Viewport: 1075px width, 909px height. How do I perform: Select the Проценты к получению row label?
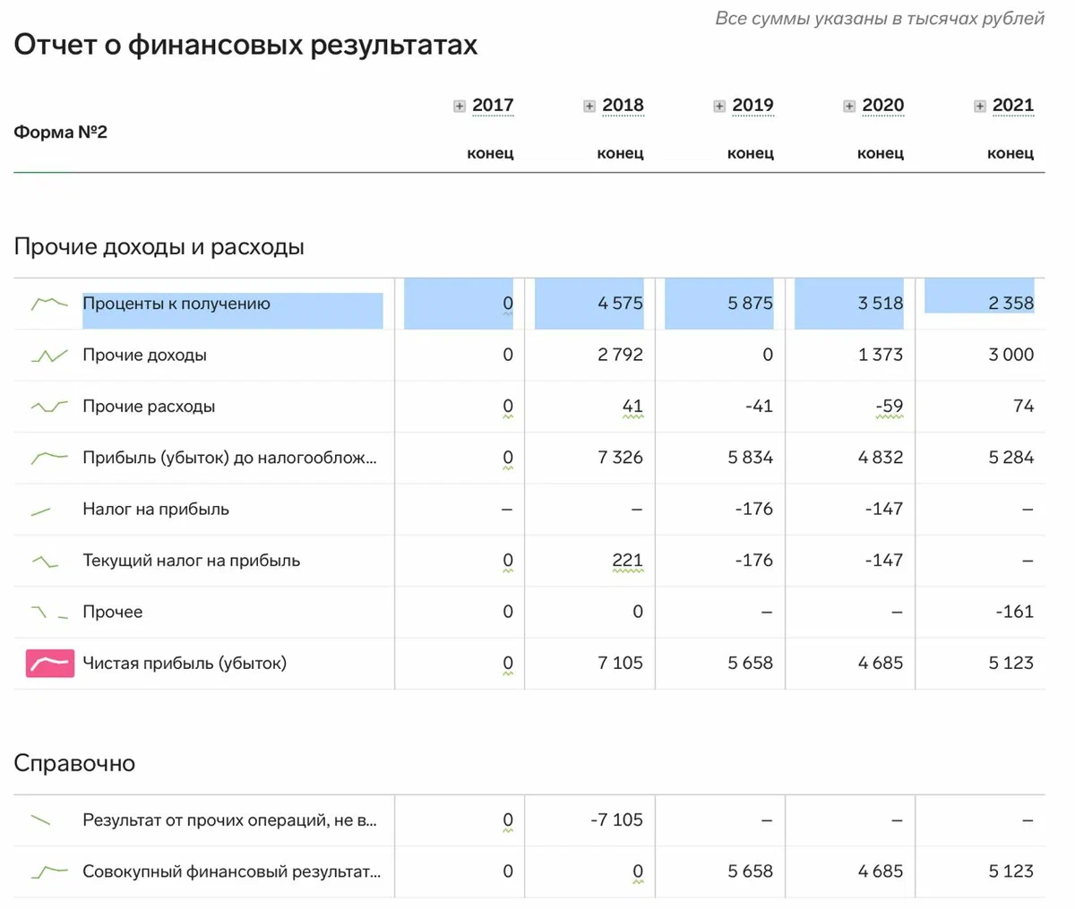click(176, 304)
